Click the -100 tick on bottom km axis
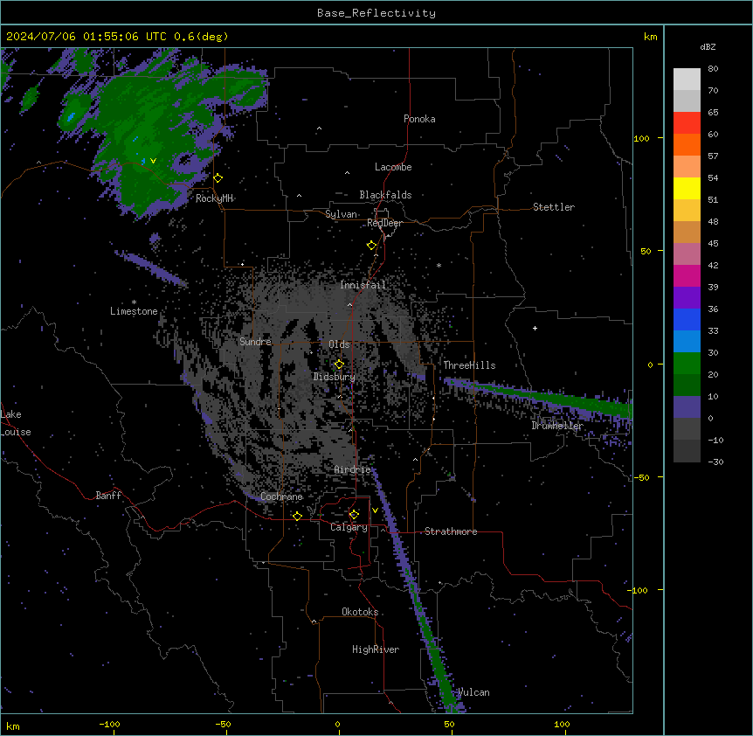753x736 pixels. pos(110,725)
